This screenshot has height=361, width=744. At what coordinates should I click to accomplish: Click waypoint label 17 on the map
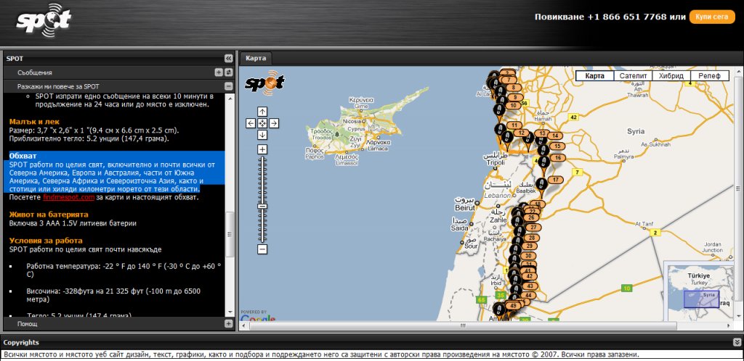556,180
